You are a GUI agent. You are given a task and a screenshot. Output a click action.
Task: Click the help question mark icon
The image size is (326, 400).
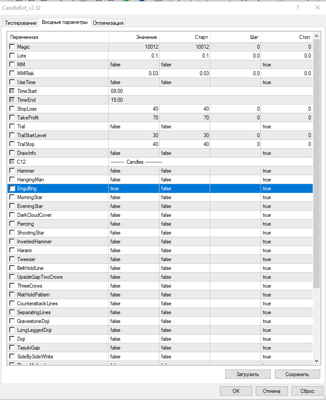click(x=297, y=8)
